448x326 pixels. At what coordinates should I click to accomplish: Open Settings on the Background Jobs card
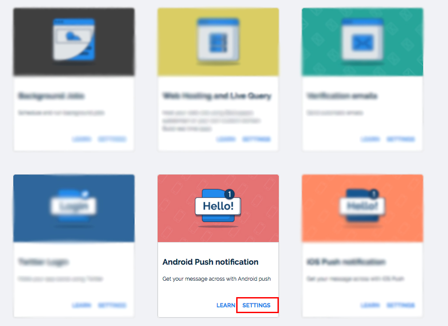(112, 139)
